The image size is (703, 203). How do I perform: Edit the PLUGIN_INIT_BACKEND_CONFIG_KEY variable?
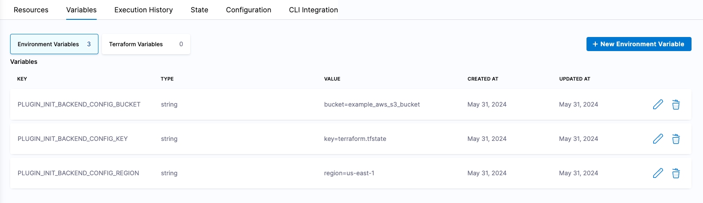[x=658, y=139]
